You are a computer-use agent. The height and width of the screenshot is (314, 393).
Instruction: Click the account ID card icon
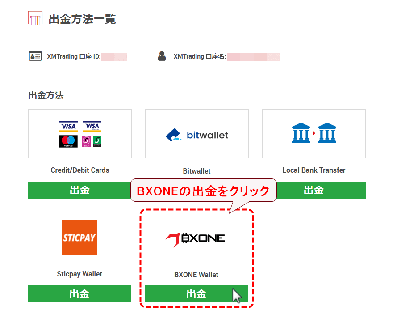(x=35, y=56)
